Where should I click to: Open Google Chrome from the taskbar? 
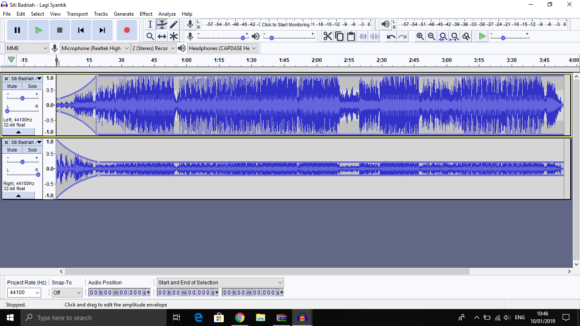pyautogui.click(x=240, y=318)
